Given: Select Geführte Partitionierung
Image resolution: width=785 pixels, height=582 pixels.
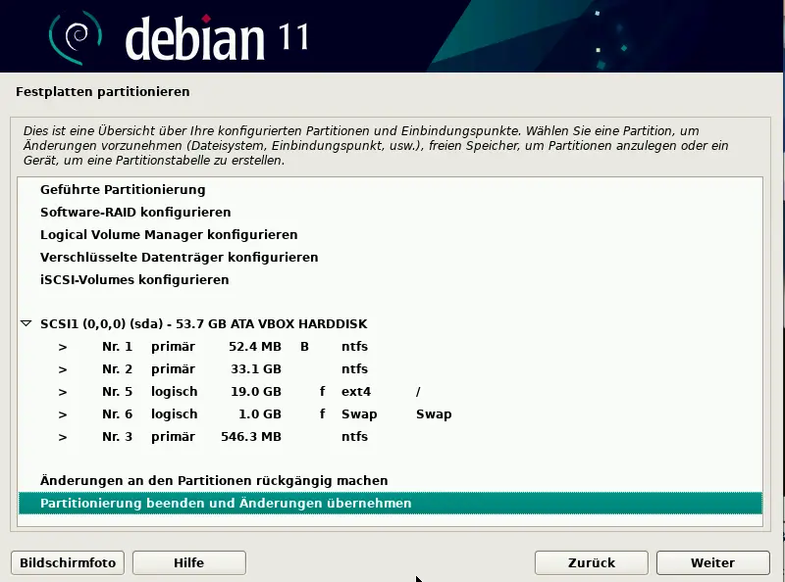Looking at the screenshot, I should (x=123, y=189).
